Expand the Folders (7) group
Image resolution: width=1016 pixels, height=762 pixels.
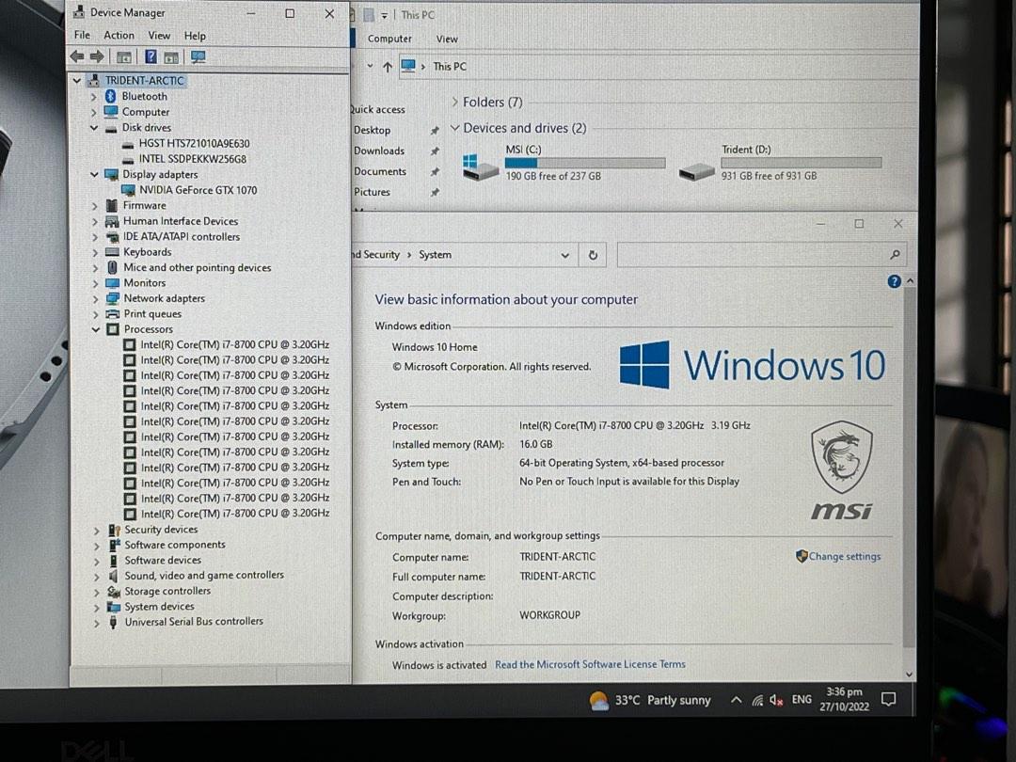(x=454, y=102)
